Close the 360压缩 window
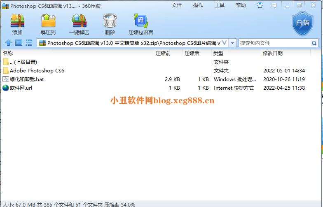 [314, 5]
